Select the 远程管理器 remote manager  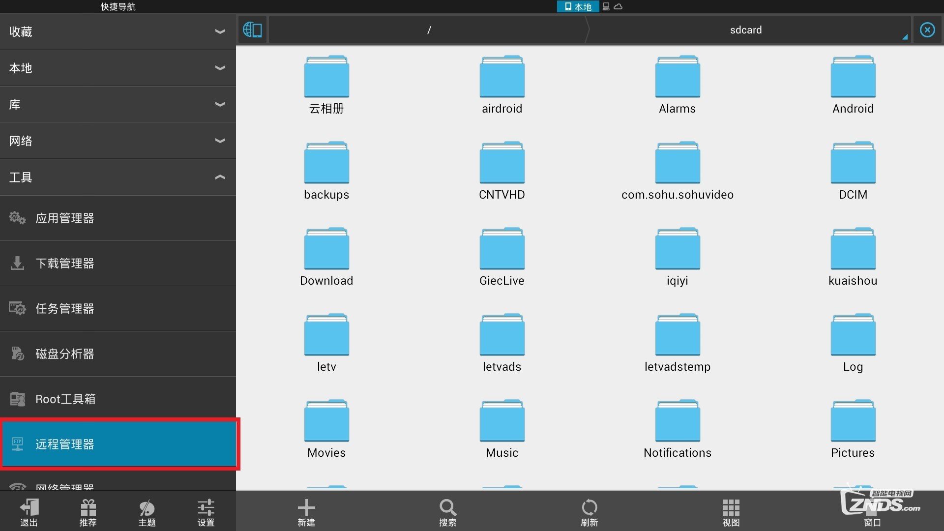coord(118,444)
